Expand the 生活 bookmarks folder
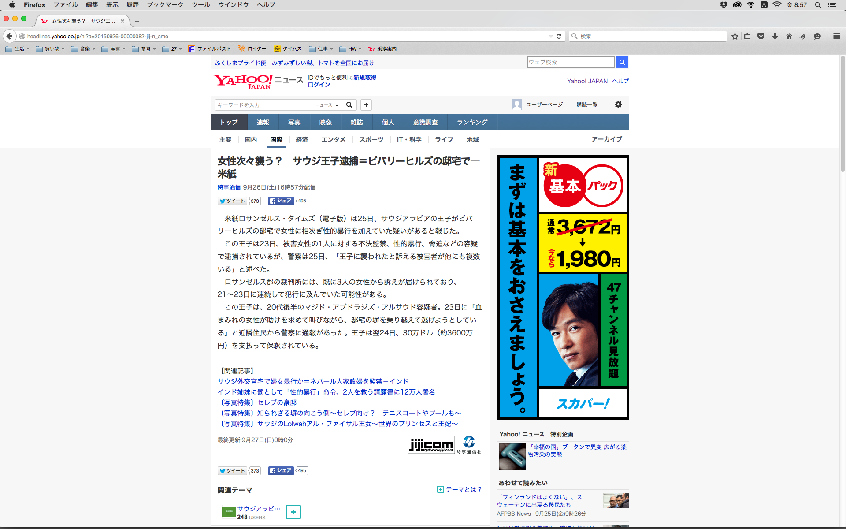The width and height of the screenshot is (846, 529). click(x=18, y=49)
